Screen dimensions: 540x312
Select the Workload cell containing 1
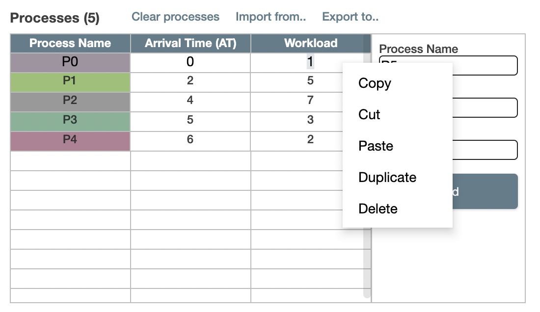point(311,62)
